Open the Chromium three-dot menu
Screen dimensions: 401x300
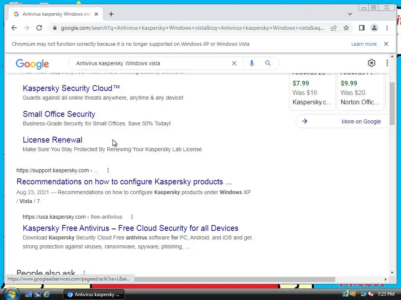tap(387, 28)
